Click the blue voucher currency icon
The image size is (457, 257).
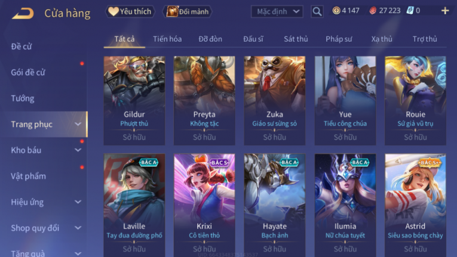tap(410, 11)
